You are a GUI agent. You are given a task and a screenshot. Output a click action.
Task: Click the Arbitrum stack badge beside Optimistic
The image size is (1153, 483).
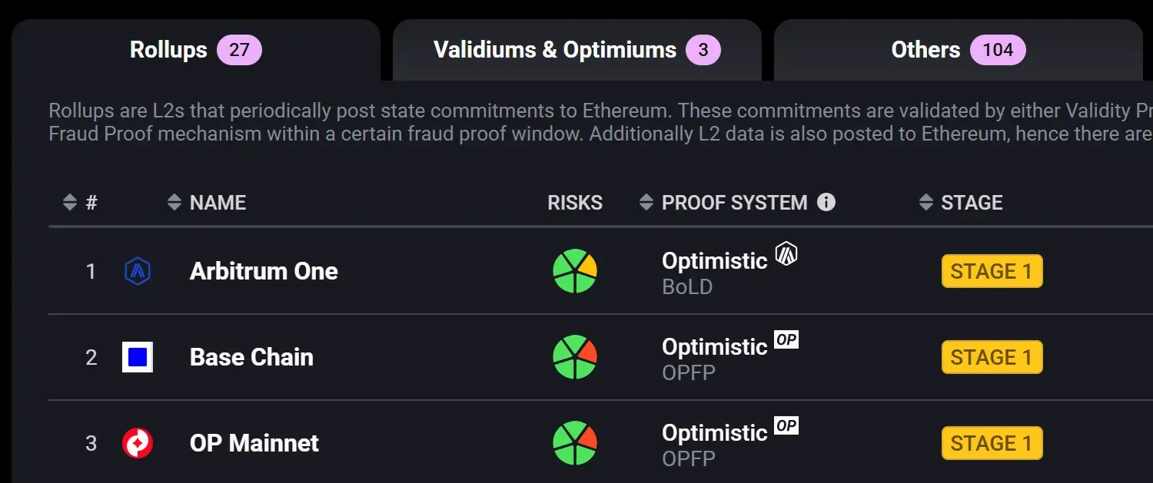(x=786, y=253)
